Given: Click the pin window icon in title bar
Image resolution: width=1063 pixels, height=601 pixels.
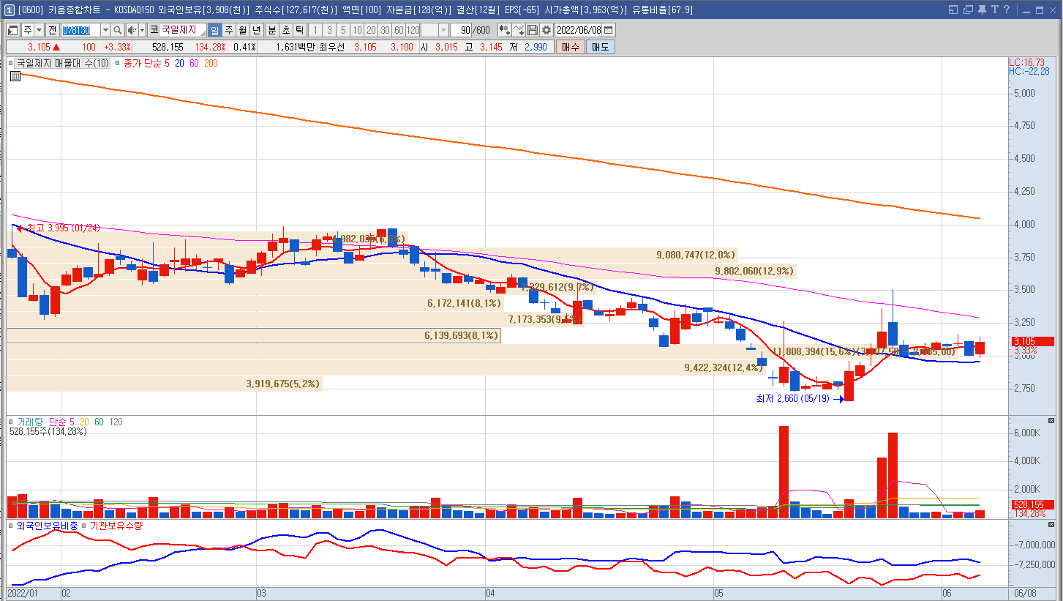Looking at the screenshot, I should [x=982, y=10].
